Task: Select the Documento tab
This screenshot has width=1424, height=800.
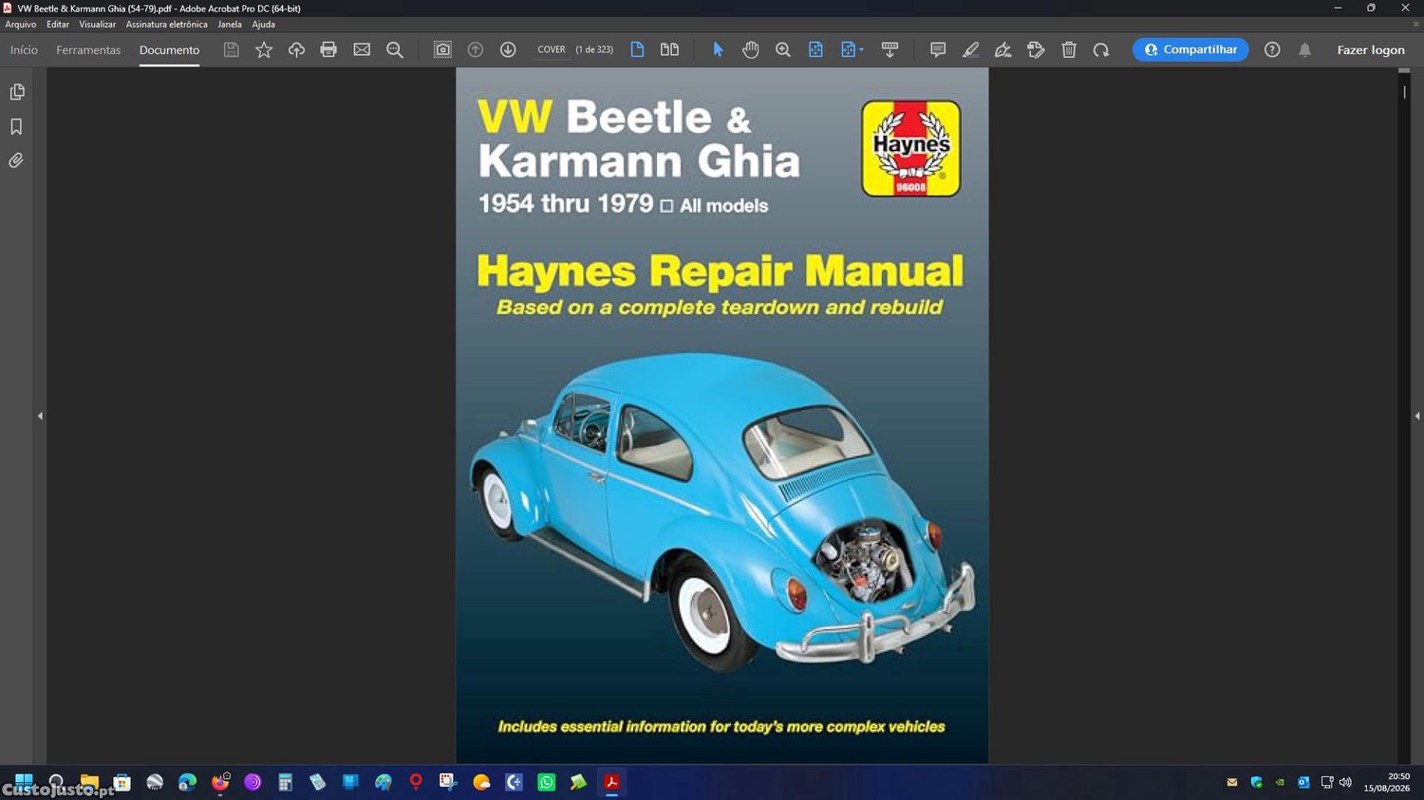Action: (x=169, y=50)
